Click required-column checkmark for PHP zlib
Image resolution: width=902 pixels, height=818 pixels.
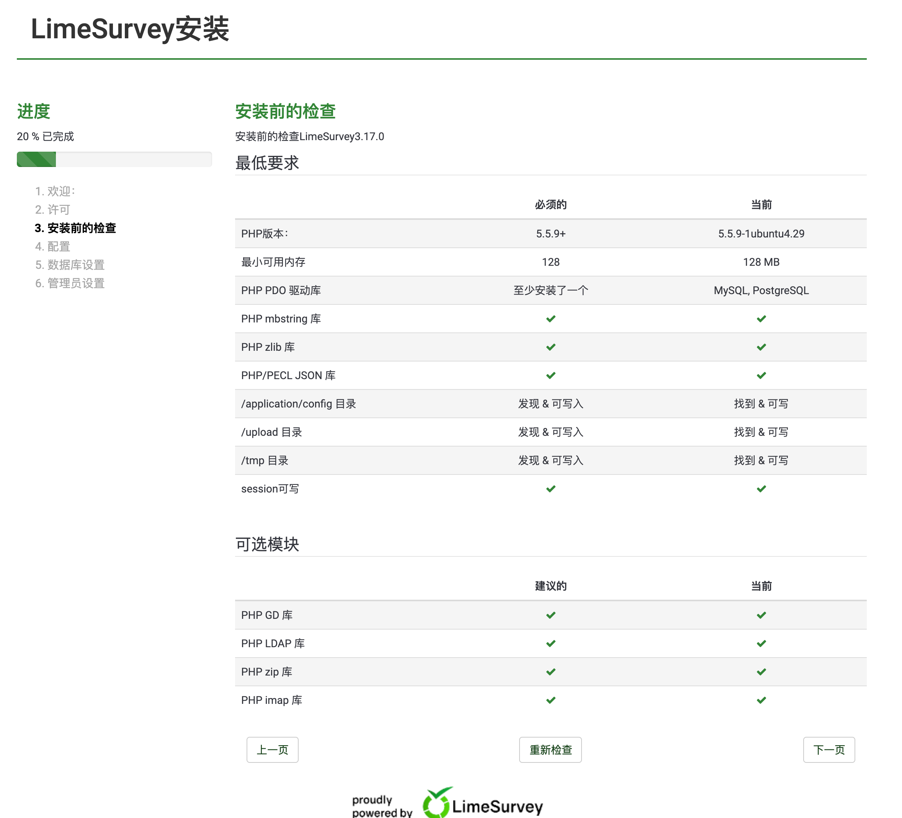point(551,347)
